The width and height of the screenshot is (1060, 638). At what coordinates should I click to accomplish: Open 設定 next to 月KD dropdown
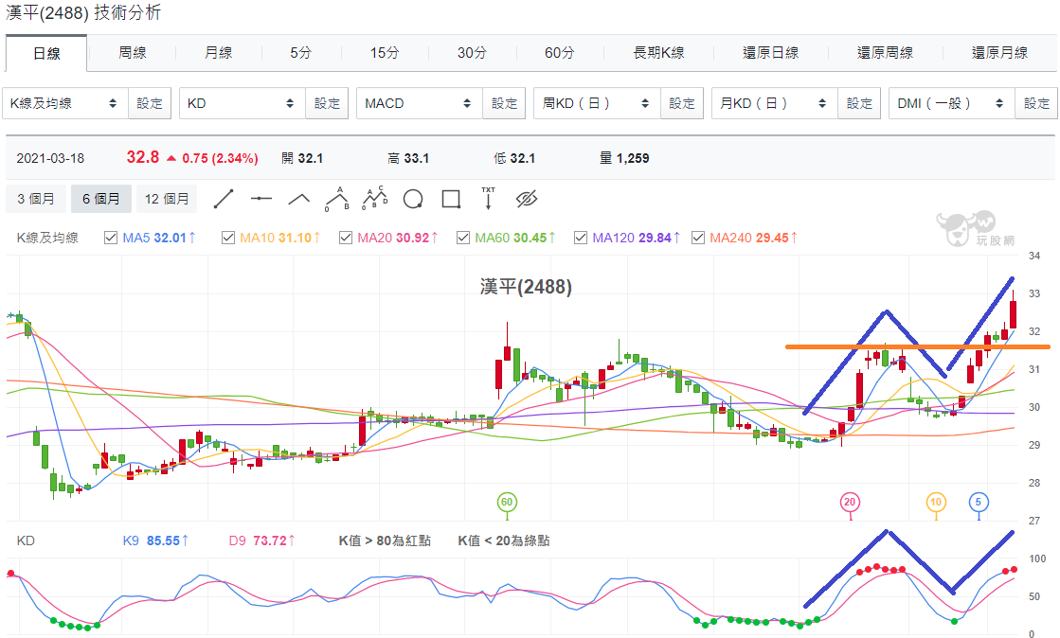859,103
